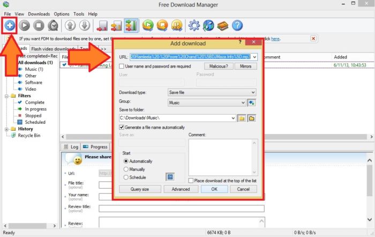
Task: Click the orange circular pause toolbar icon
Action: pyautogui.click(x=177, y=25)
